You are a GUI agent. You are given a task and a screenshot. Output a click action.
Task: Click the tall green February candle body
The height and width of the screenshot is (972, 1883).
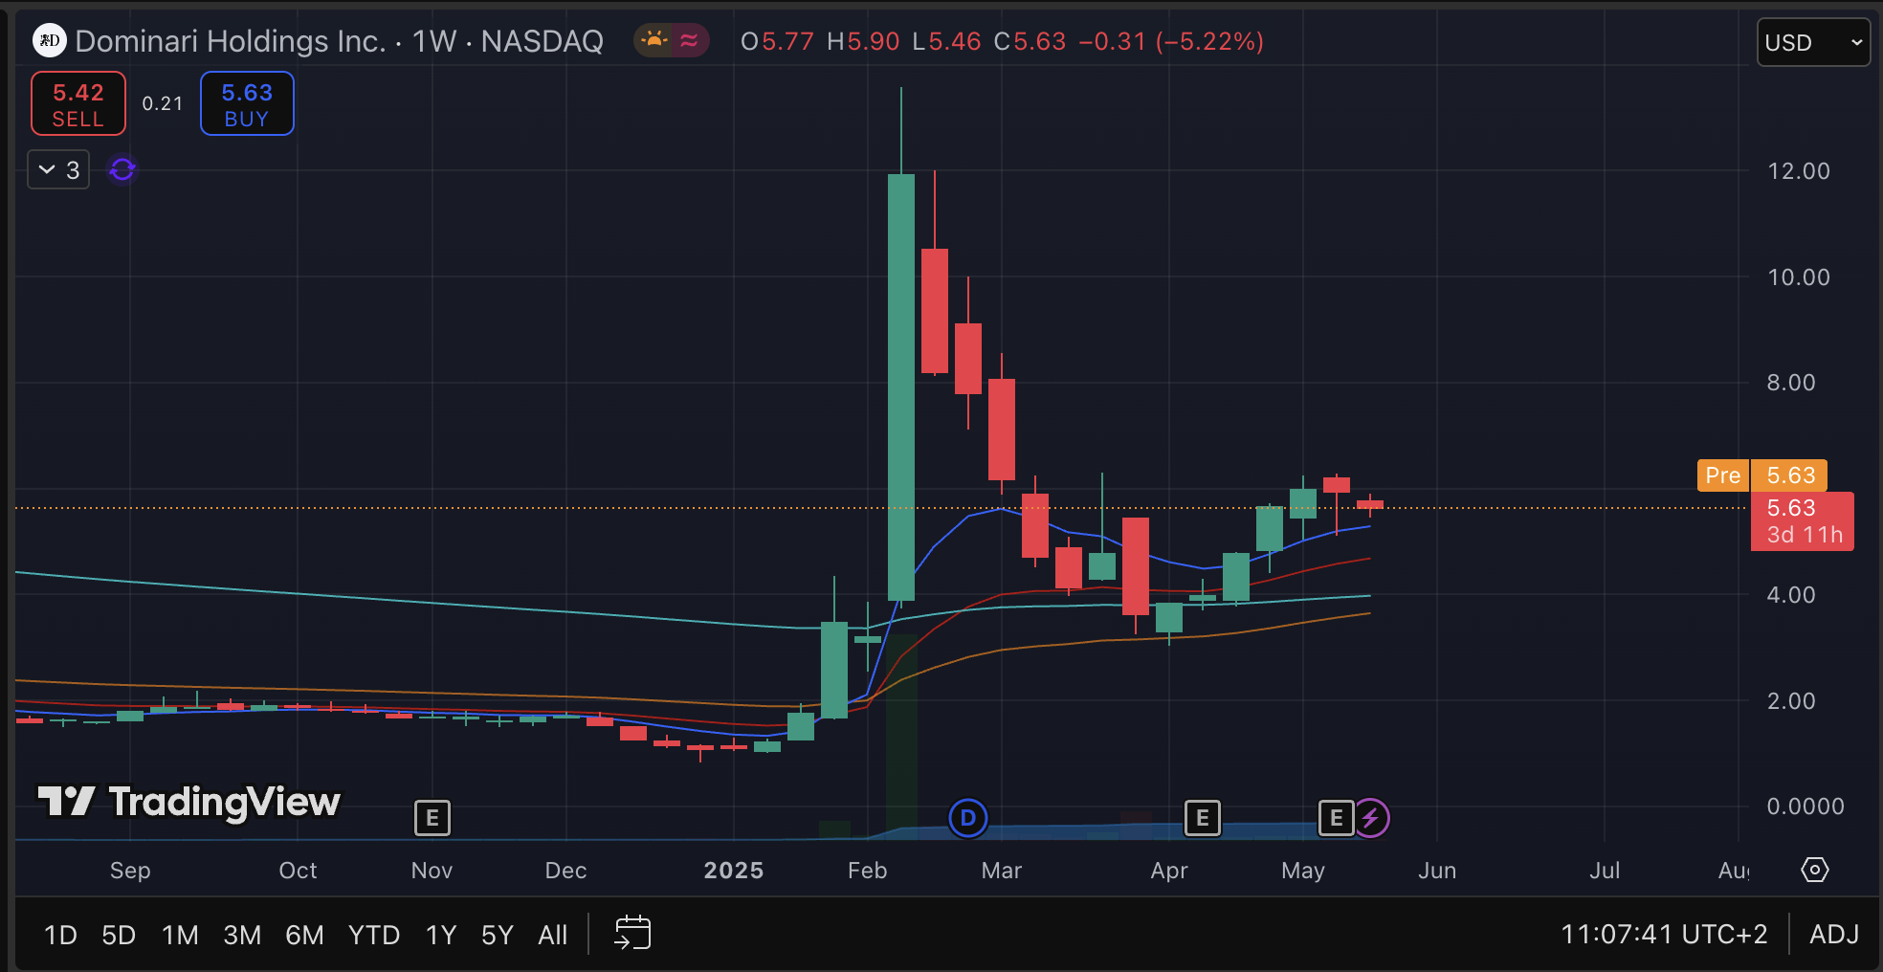click(x=900, y=387)
